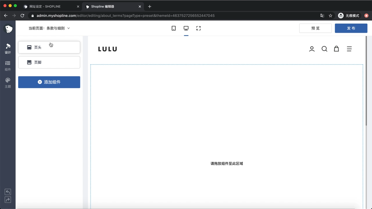
Task: Switch to tablet preview icon
Action: (174, 28)
